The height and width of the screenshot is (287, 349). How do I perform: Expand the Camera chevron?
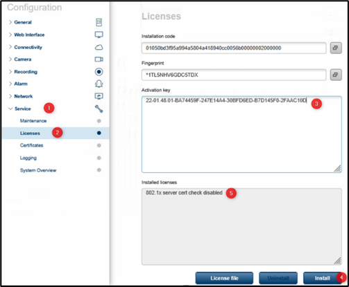tap(10, 59)
